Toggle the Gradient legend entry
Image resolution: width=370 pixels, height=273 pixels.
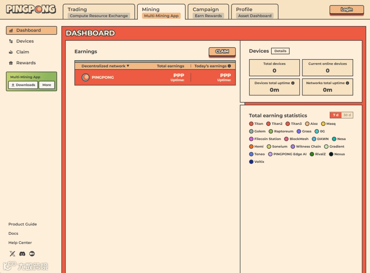click(334, 146)
